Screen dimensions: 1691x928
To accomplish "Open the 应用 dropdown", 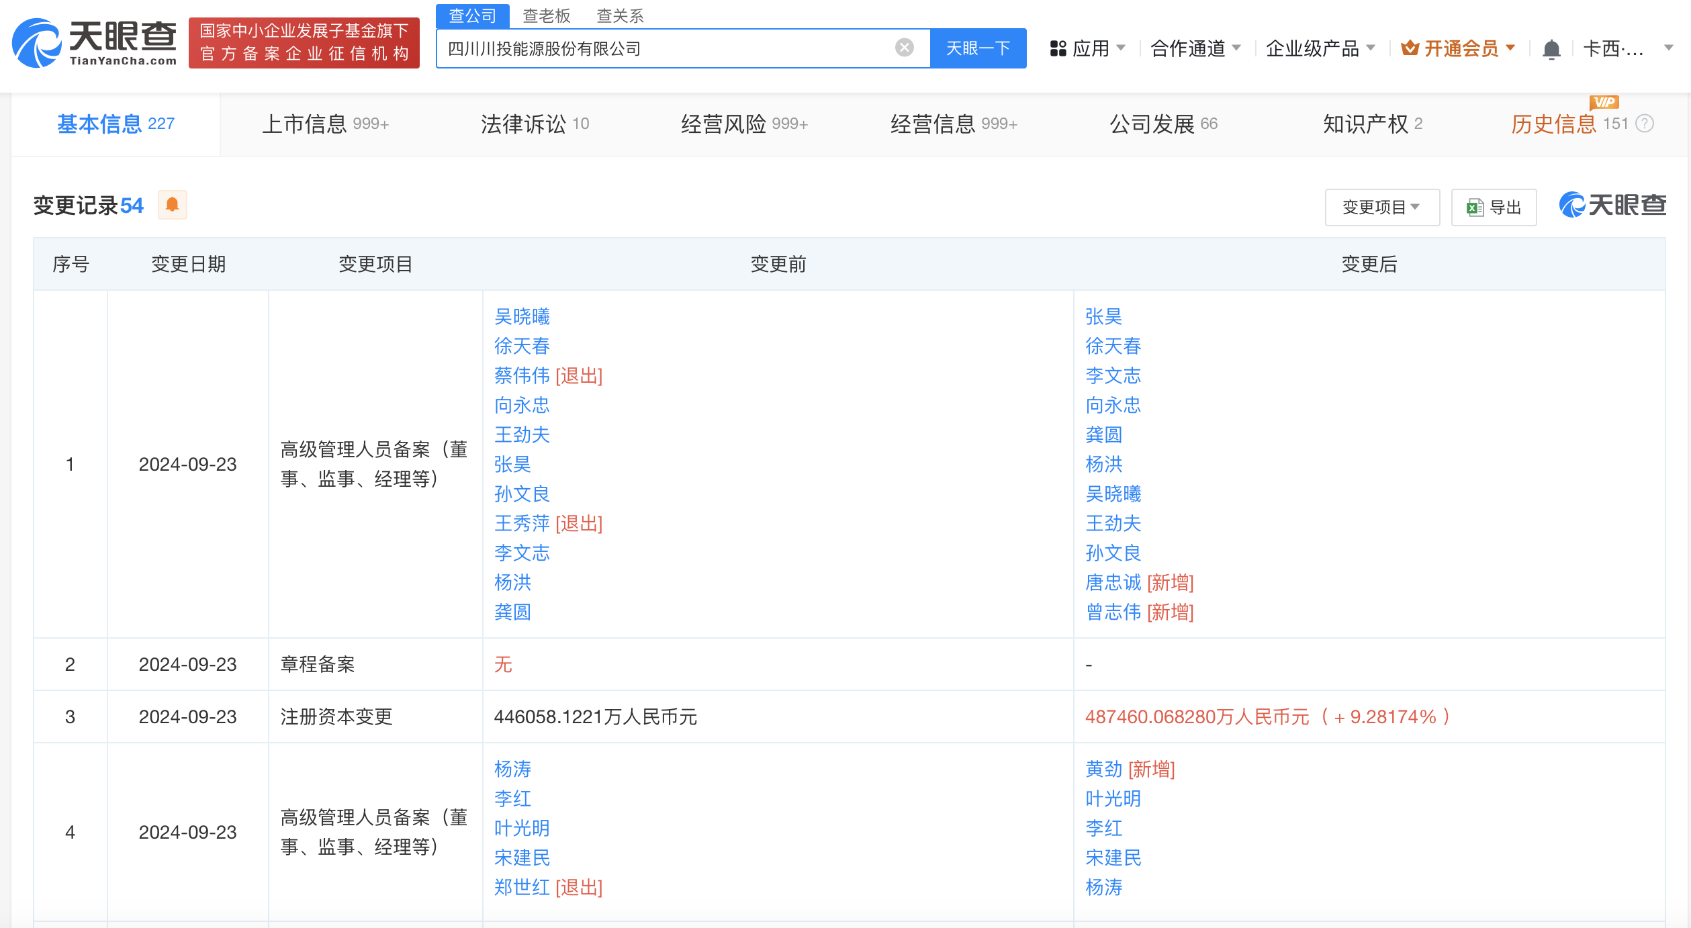I will click(x=1088, y=48).
